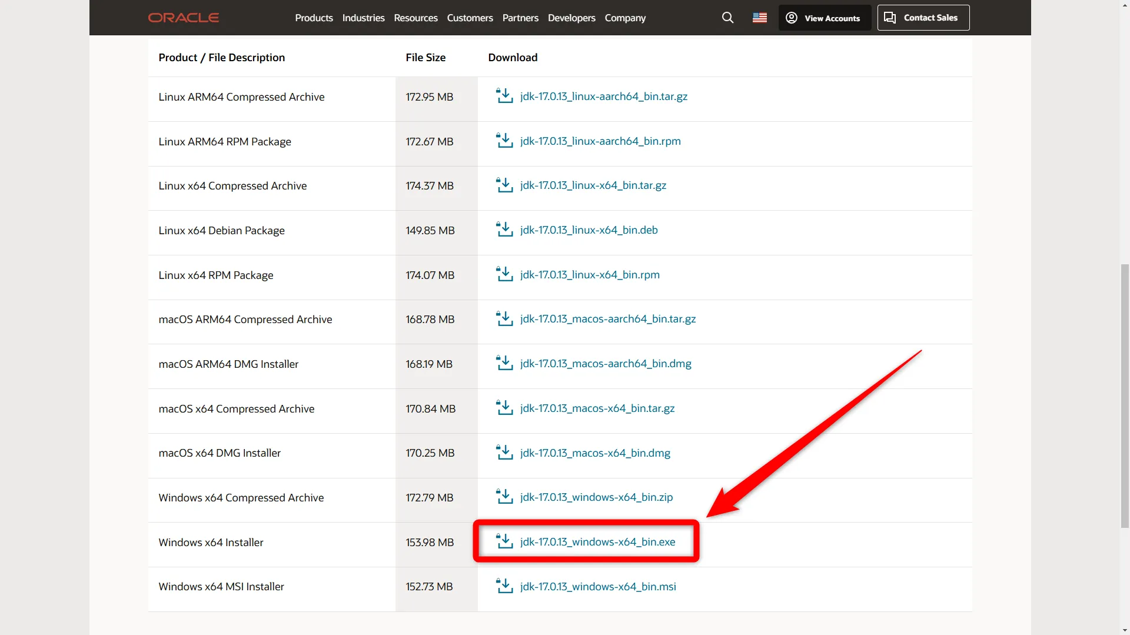
Task: Click the View Accounts button
Action: click(x=825, y=18)
